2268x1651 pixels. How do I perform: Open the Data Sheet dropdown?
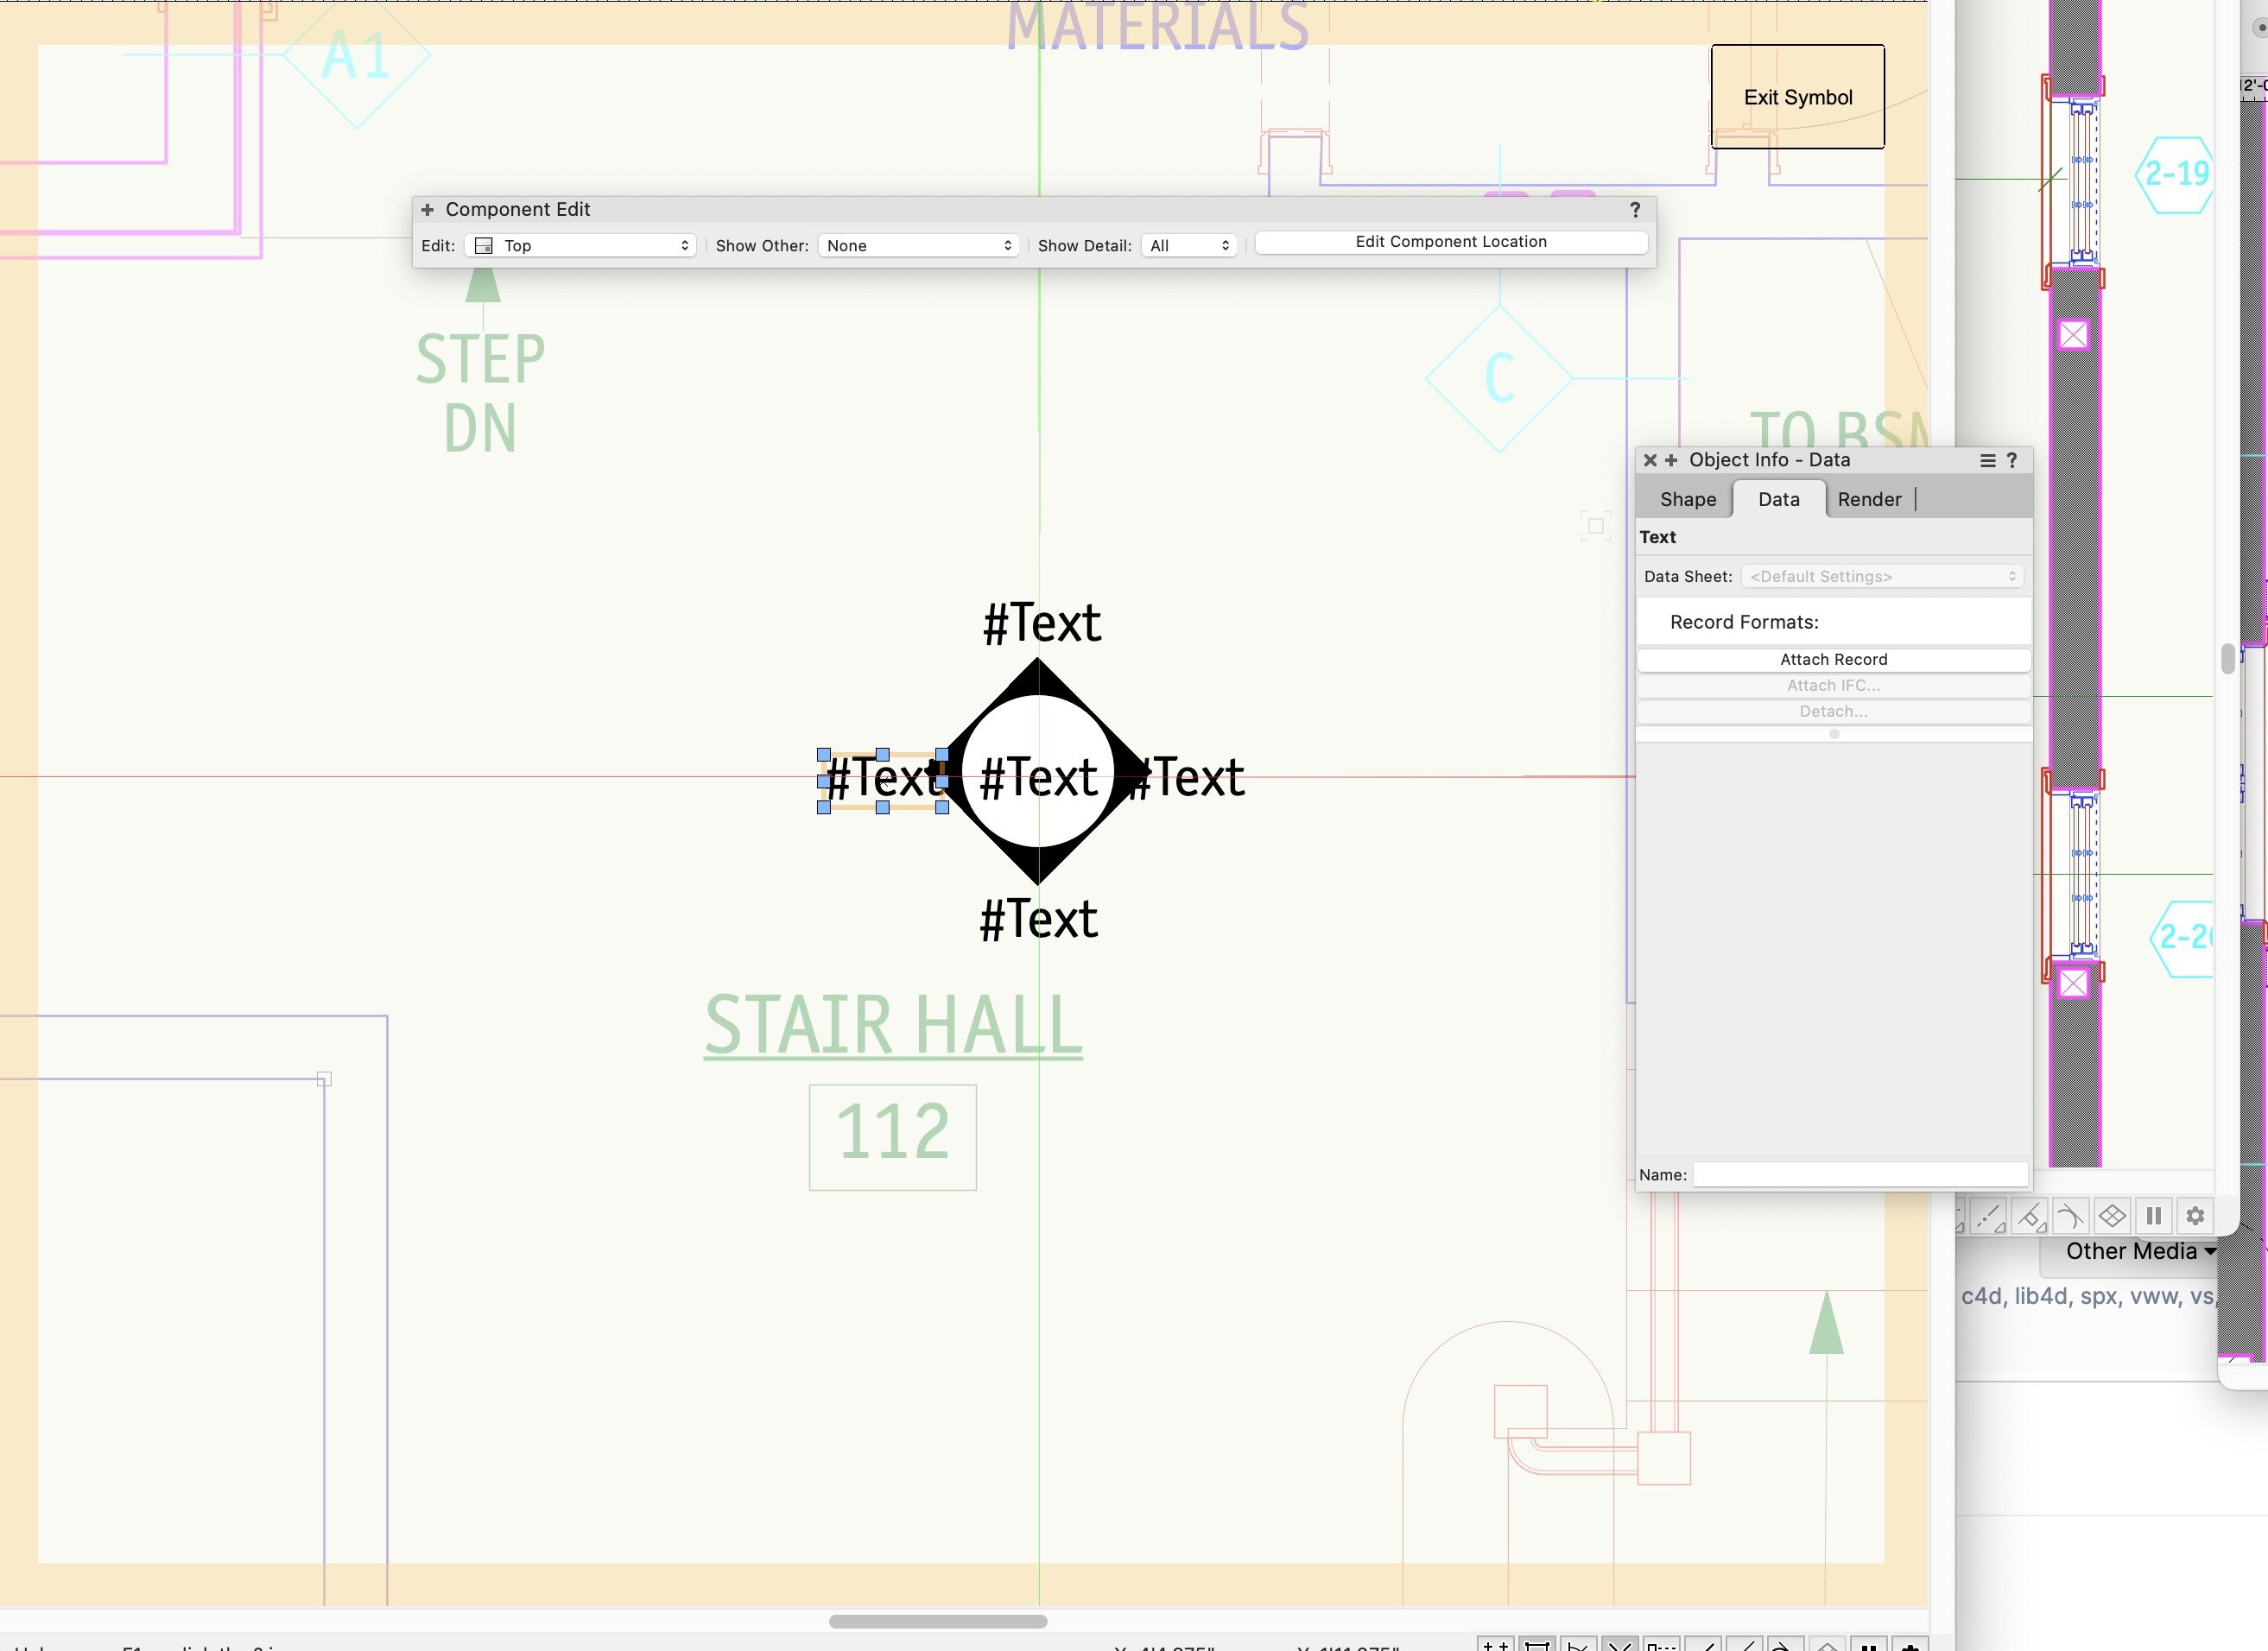[x=1881, y=576]
